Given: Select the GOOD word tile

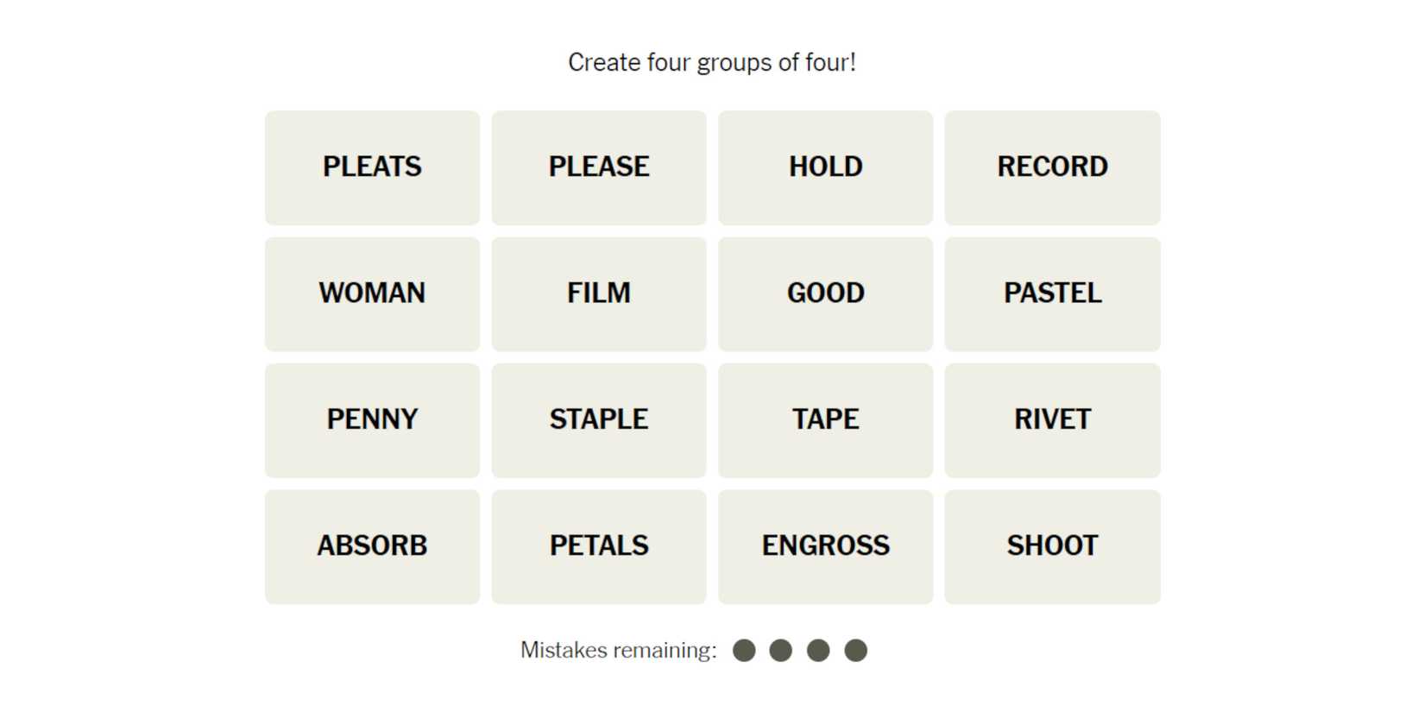Looking at the screenshot, I should click(x=825, y=293).
